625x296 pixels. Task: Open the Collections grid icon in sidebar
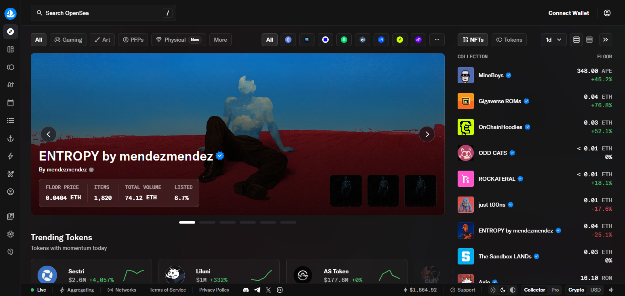[11, 49]
